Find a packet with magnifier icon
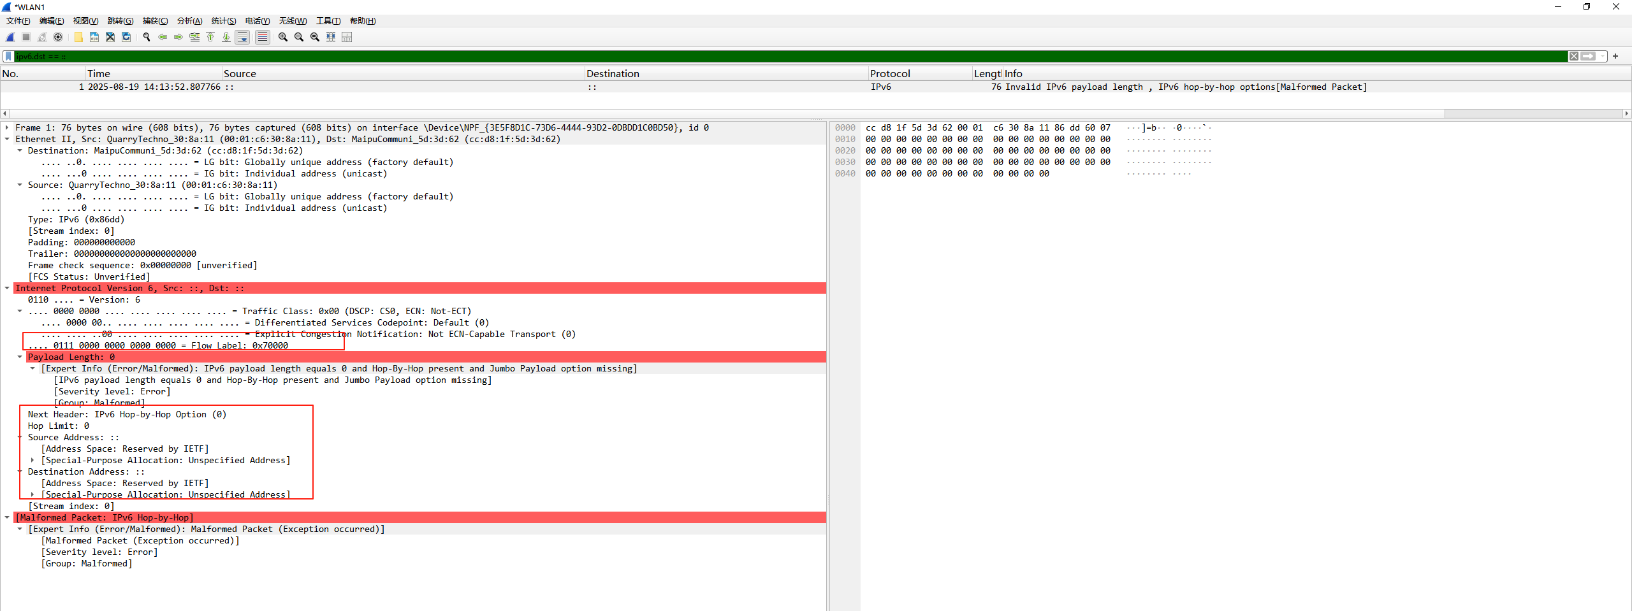Image resolution: width=1632 pixels, height=611 pixels. click(x=147, y=37)
